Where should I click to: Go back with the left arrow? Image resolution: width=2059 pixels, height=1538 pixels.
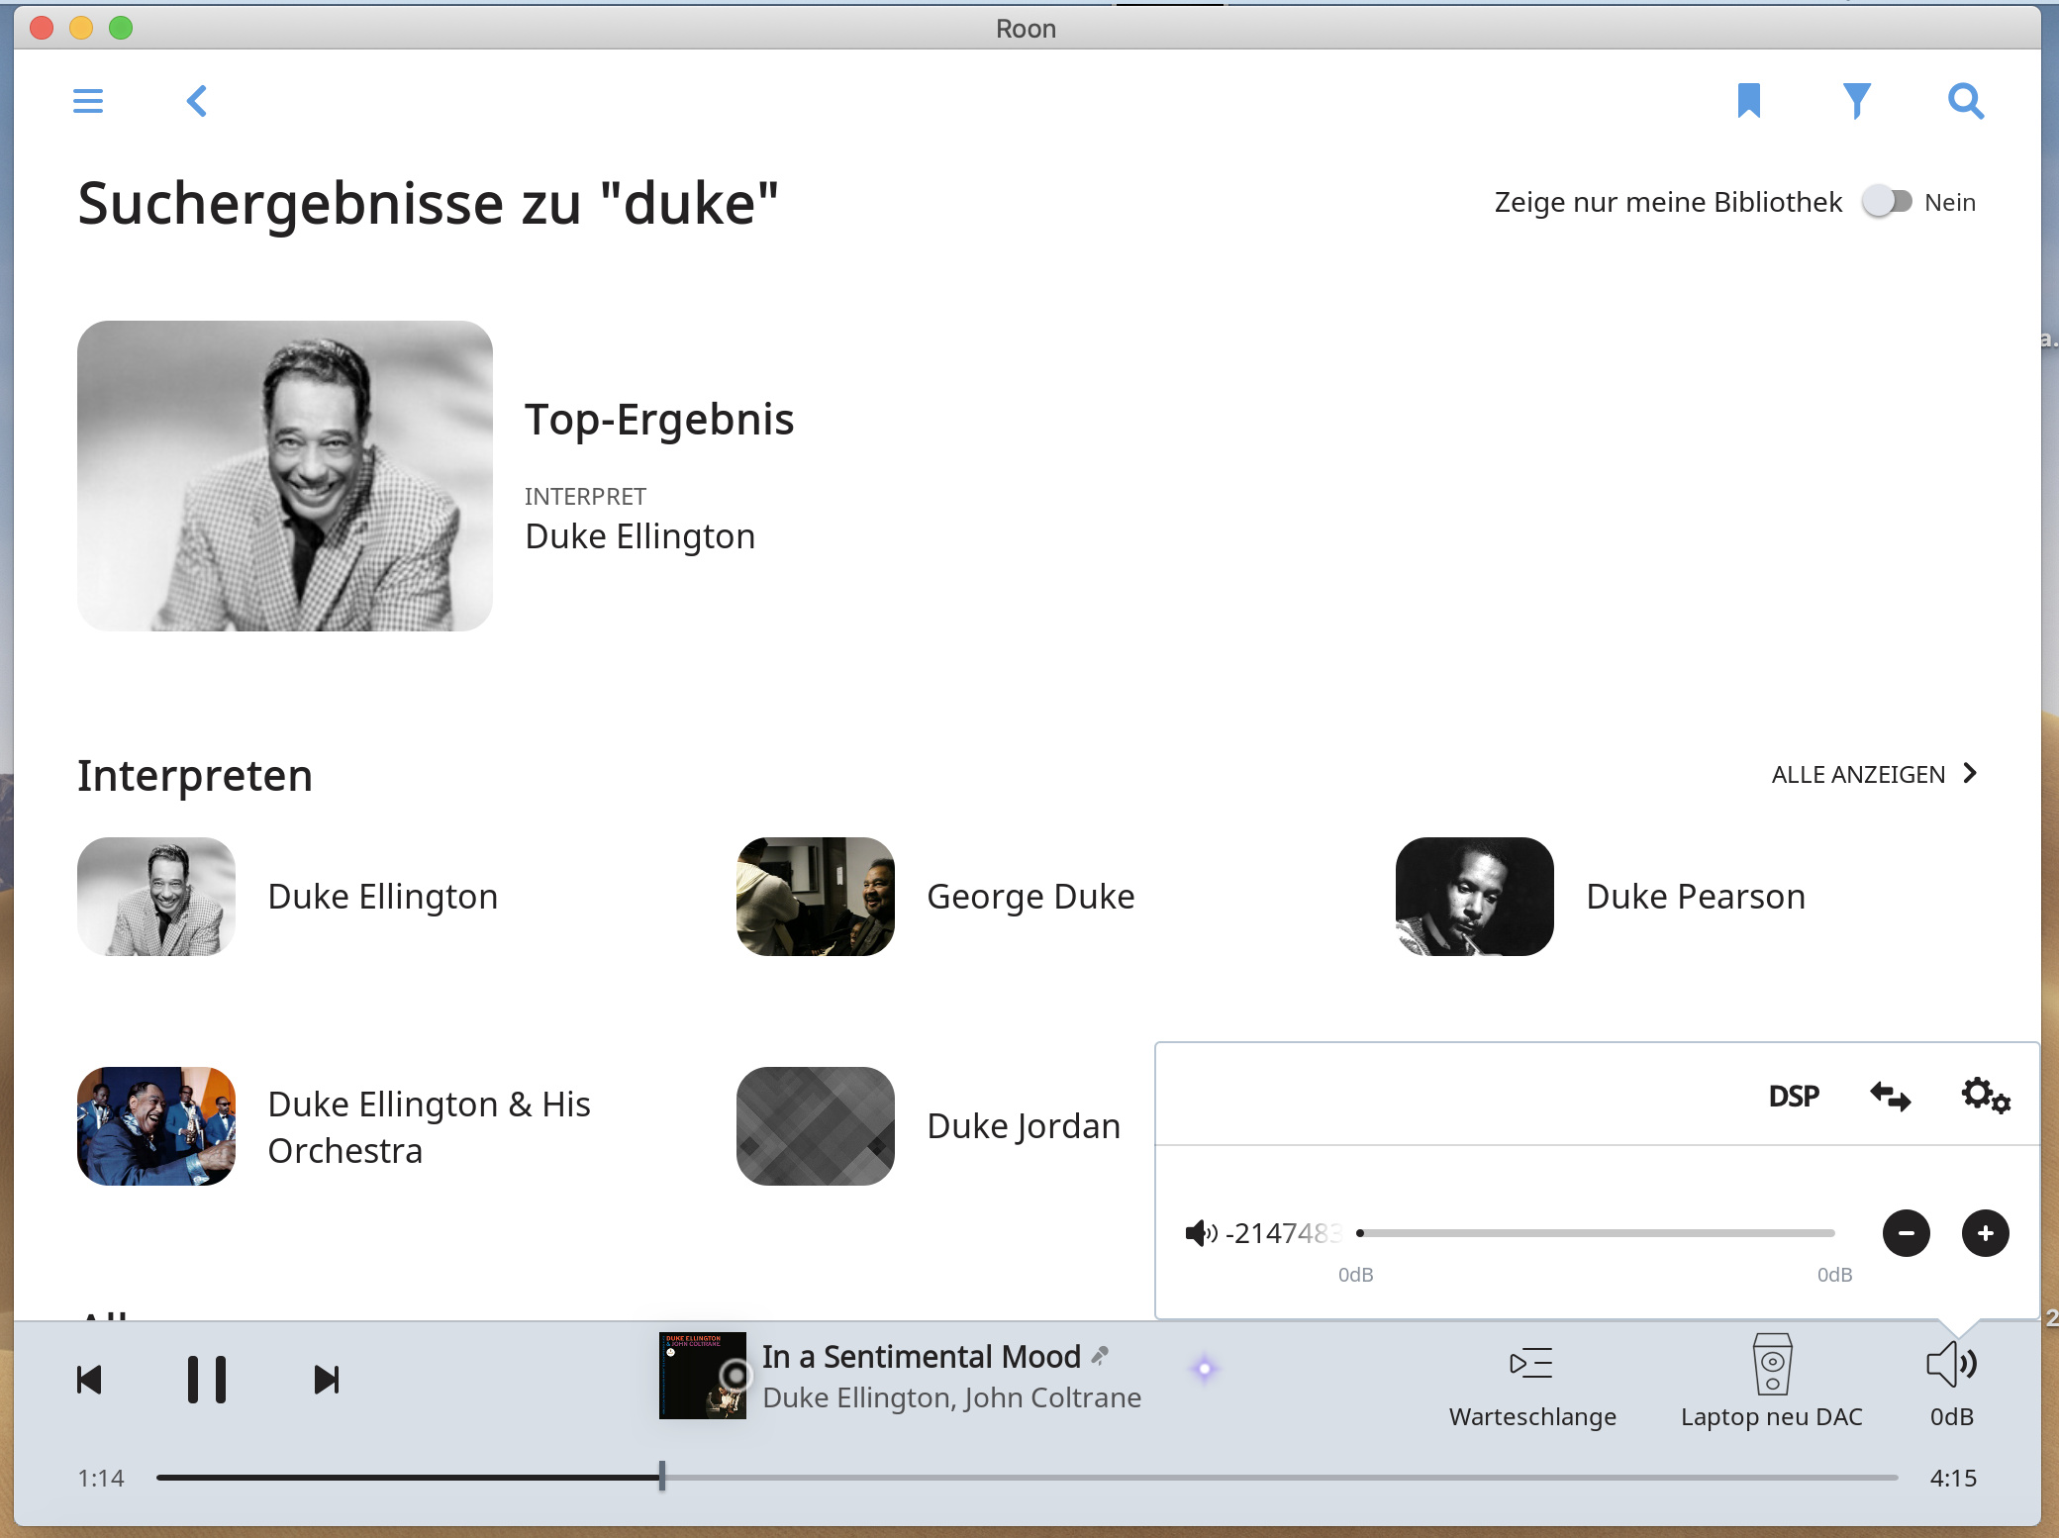click(x=197, y=101)
